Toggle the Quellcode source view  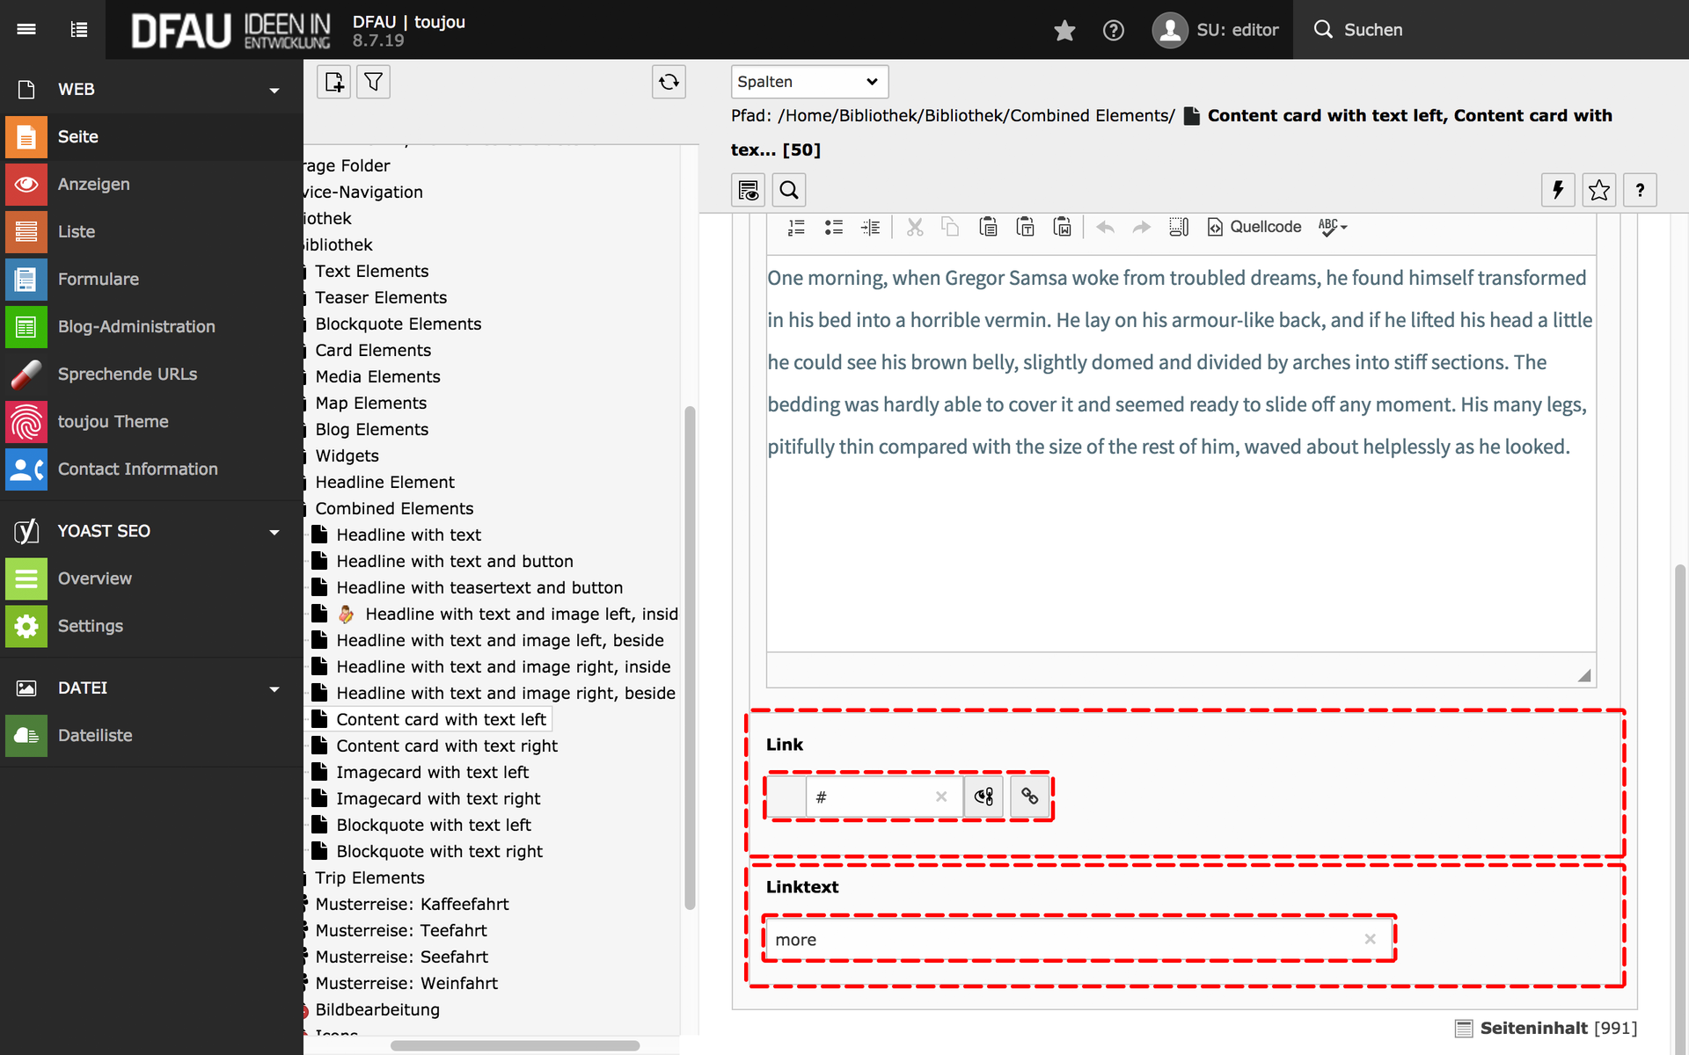(1254, 227)
